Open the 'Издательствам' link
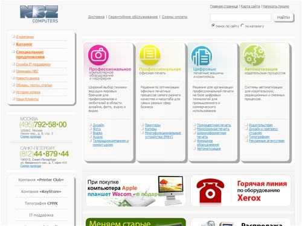 click(x=261, y=125)
